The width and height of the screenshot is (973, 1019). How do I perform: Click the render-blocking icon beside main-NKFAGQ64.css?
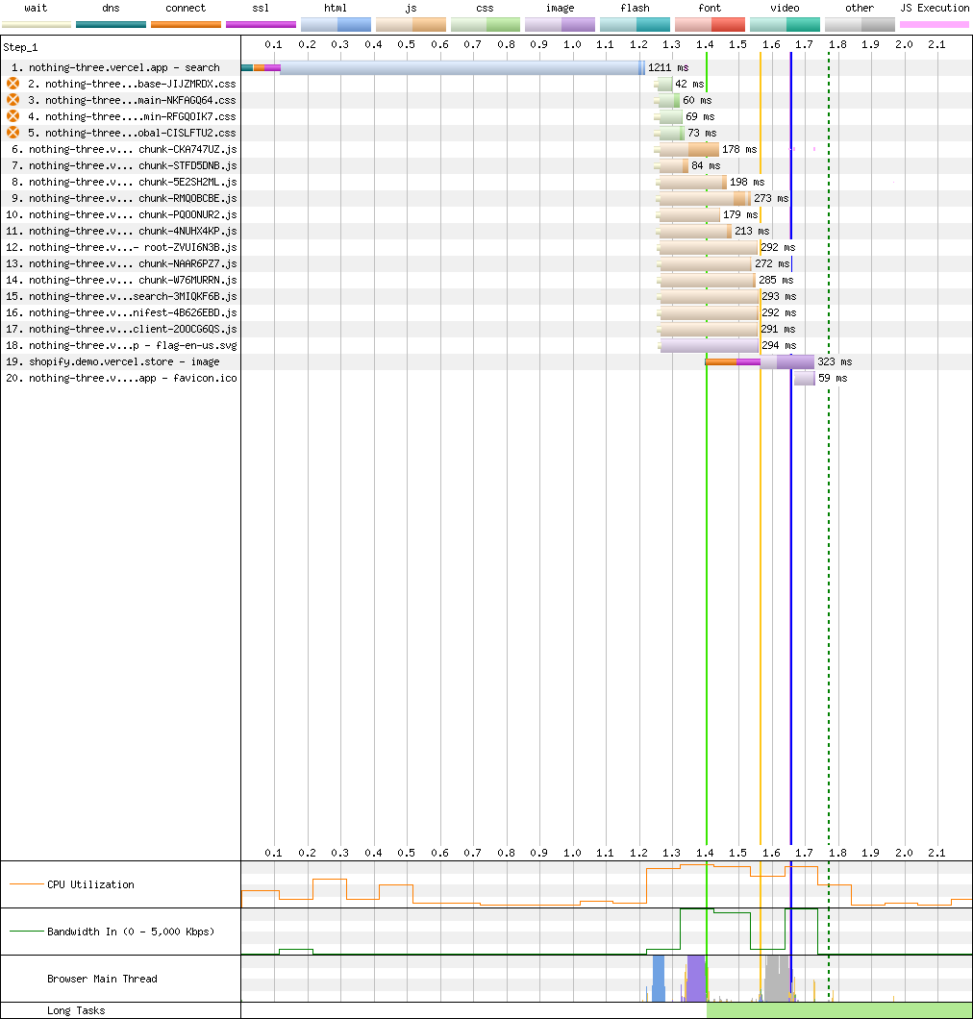(13, 100)
